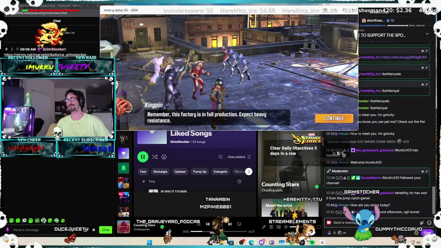This screenshot has height=248, width=441.
Task: Click OneRepublic artist name in now playing panel
Action: click(x=272, y=190)
